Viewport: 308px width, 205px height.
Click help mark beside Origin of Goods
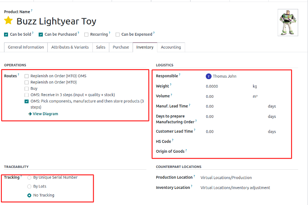coord(186,150)
